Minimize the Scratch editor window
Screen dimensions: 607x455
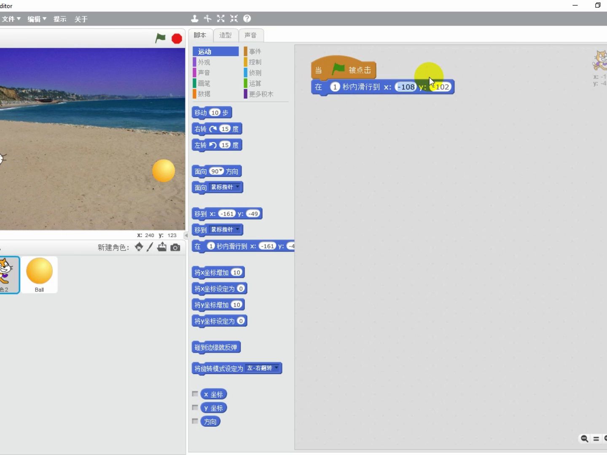(575, 5)
